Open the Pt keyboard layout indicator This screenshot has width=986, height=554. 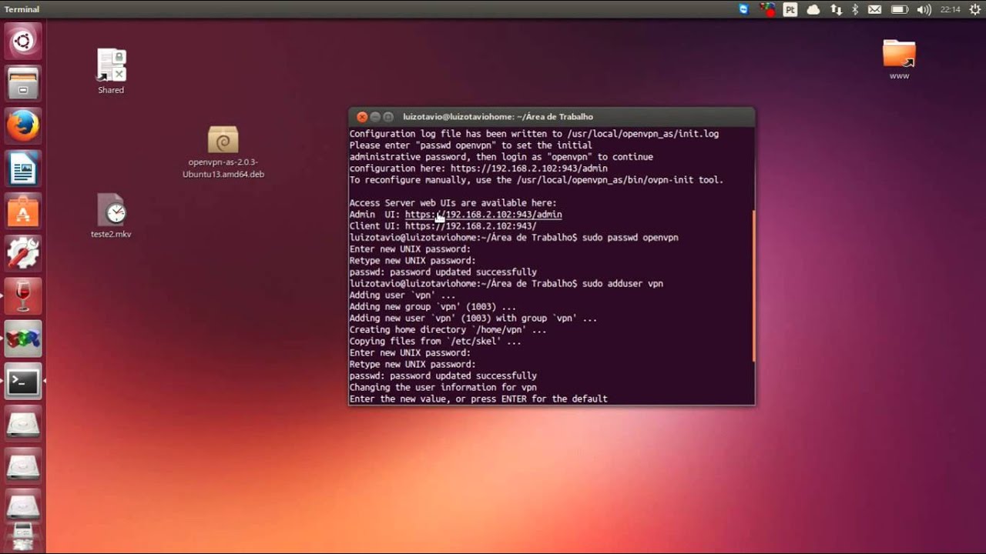point(790,9)
